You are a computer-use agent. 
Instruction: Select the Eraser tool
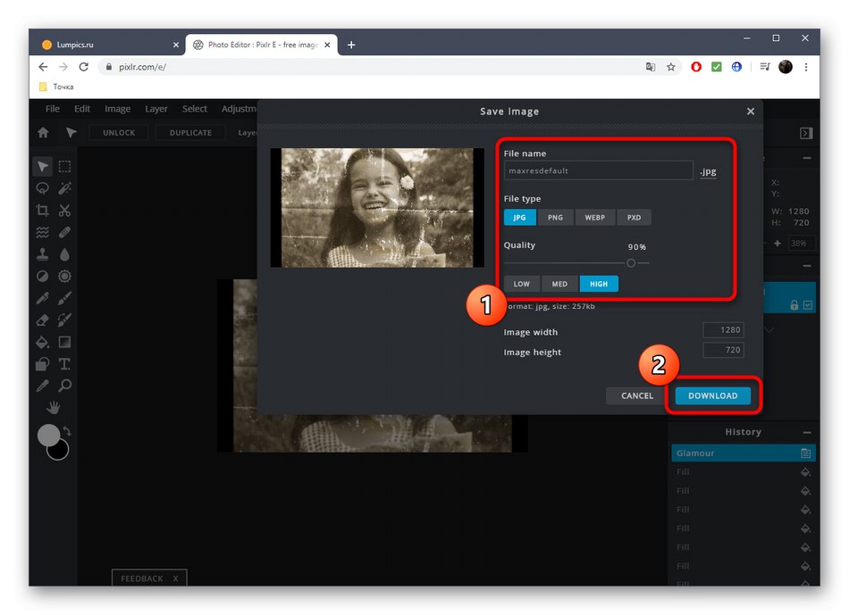[x=42, y=320]
